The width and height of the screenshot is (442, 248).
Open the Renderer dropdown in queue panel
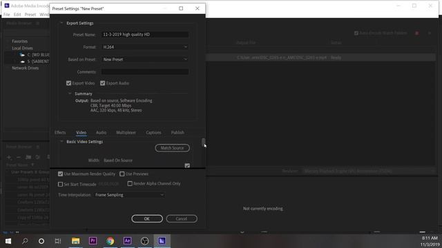(369, 171)
